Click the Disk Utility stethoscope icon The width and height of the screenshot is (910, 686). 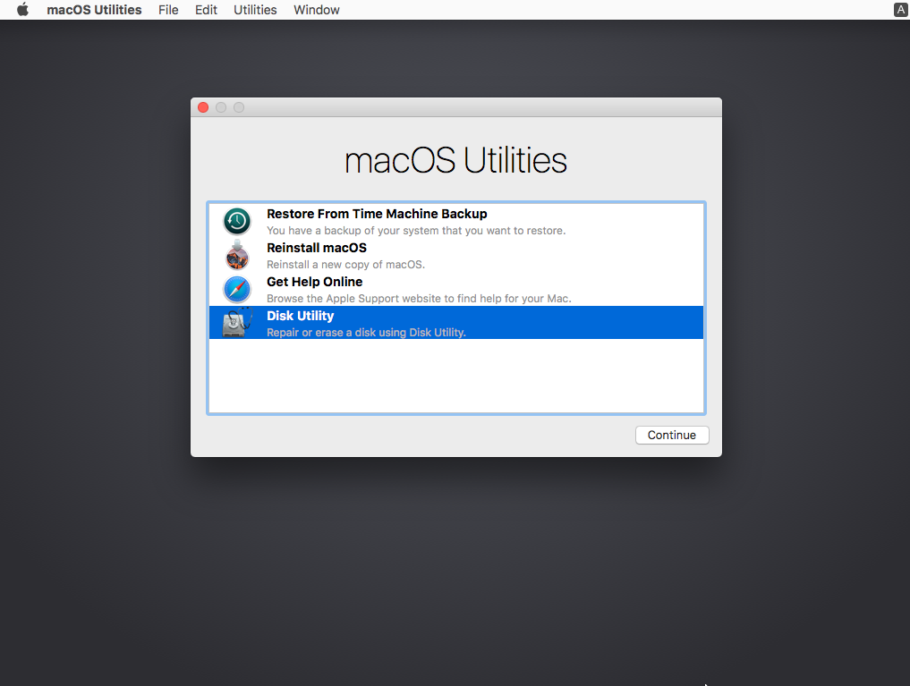(237, 322)
